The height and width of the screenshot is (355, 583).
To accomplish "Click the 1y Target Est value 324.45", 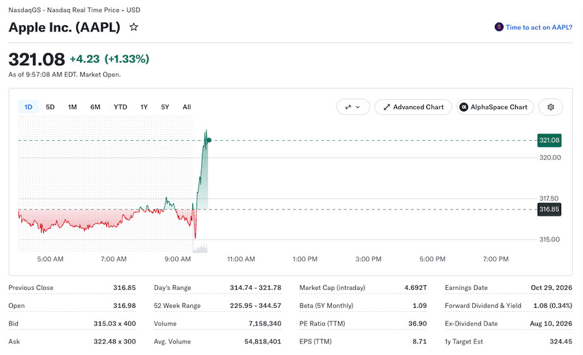I will pos(560,341).
